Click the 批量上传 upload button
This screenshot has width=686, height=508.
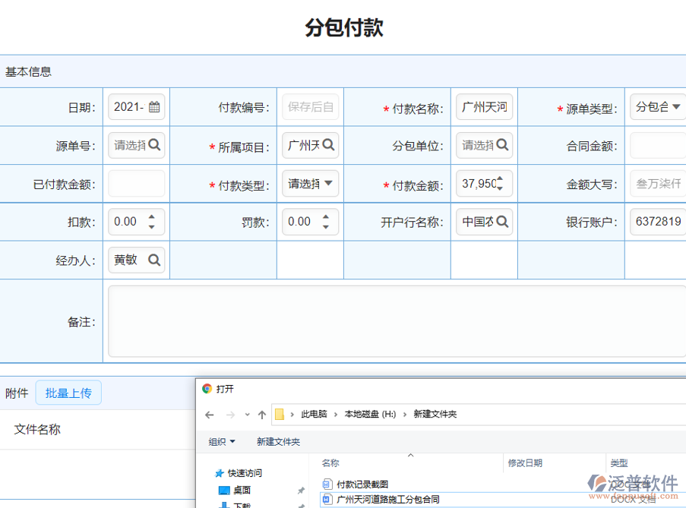coord(68,393)
